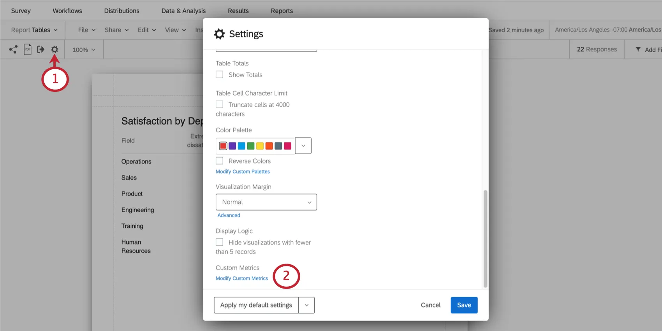Enable the Show Totals checkbox

click(x=220, y=75)
